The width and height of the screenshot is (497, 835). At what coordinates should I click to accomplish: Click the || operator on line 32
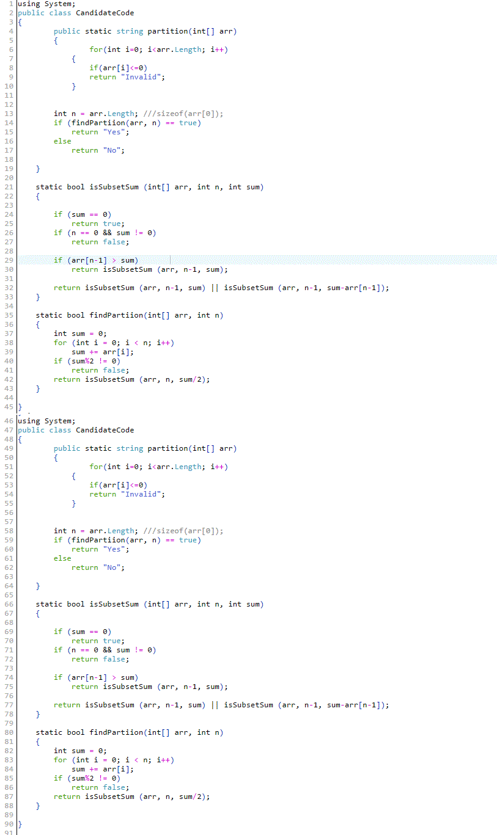pyautogui.click(x=215, y=288)
